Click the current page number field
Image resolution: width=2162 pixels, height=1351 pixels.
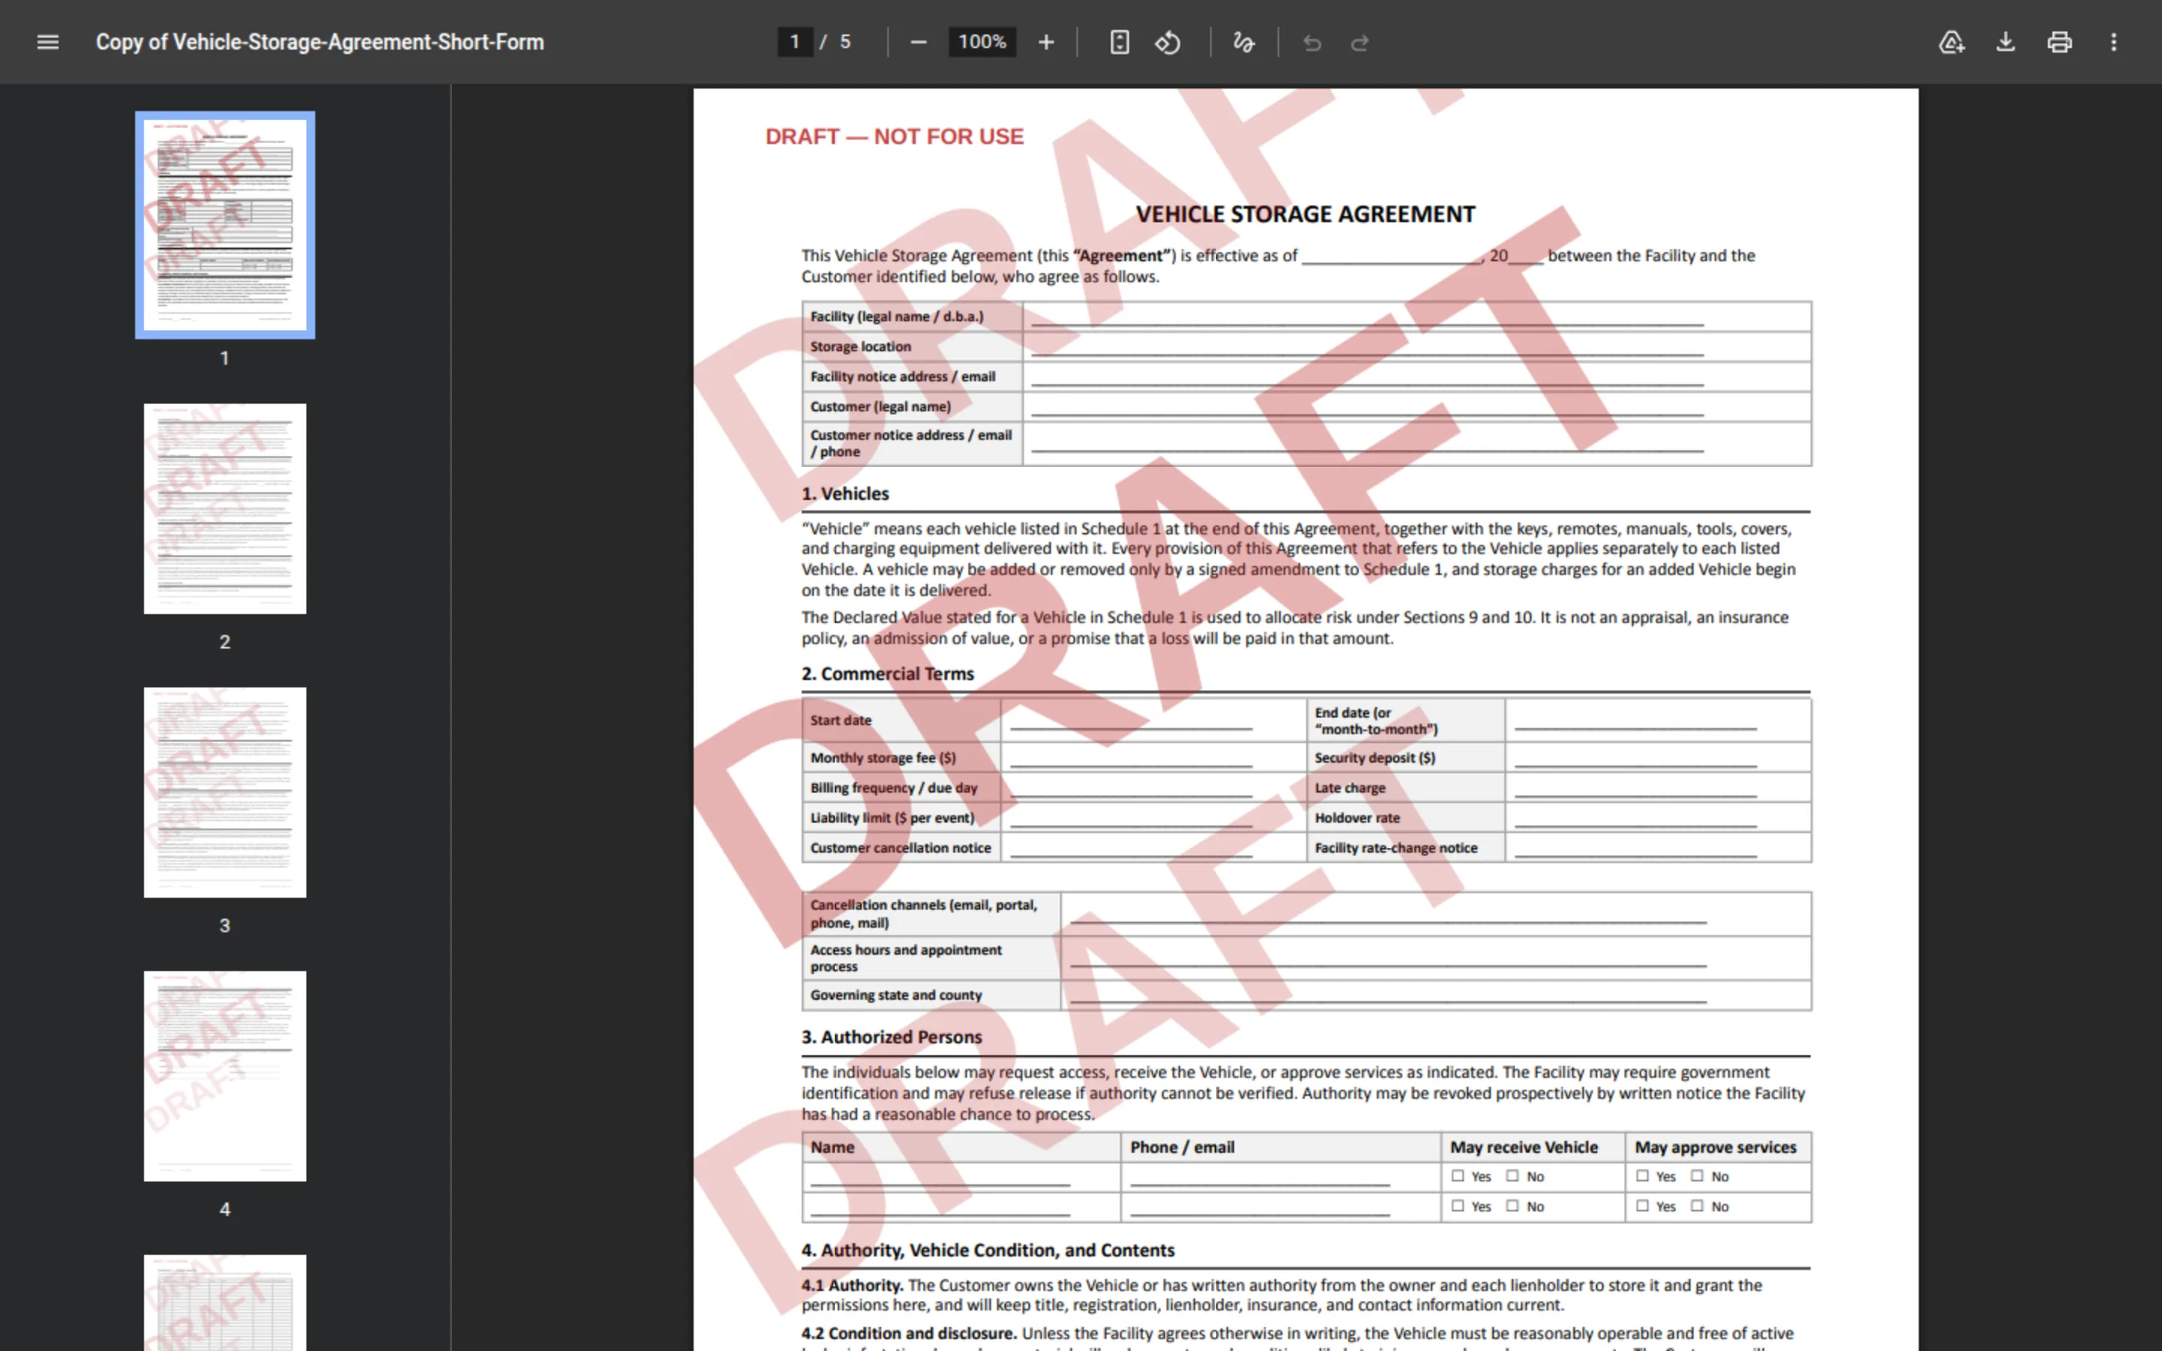pos(794,42)
